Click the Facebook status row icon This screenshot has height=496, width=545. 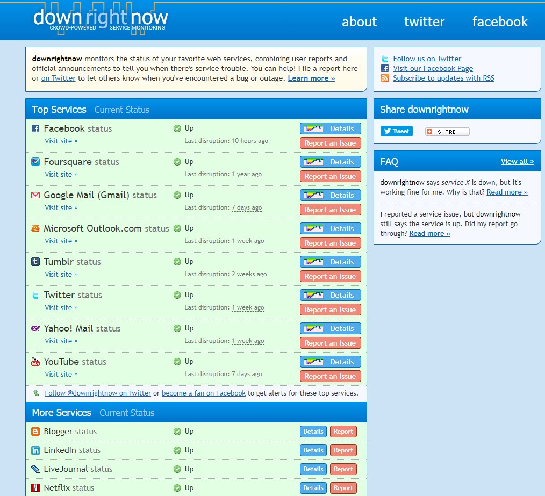35,128
